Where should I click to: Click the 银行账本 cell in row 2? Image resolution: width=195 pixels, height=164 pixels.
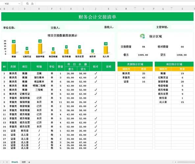(39, 77)
